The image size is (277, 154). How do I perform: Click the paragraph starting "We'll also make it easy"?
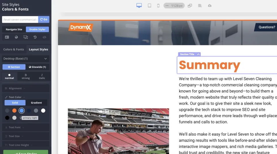228,143
